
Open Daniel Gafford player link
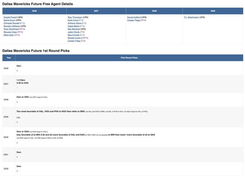134,17
